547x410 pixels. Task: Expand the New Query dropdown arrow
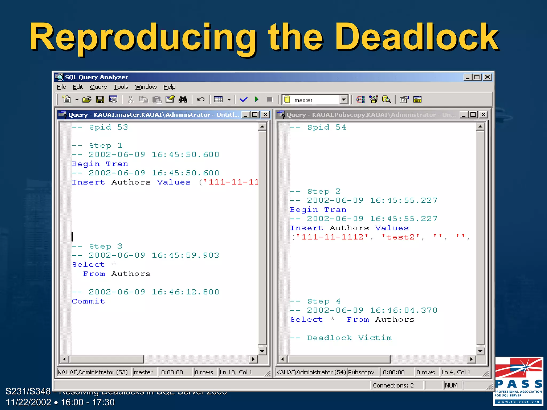coord(77,100)
